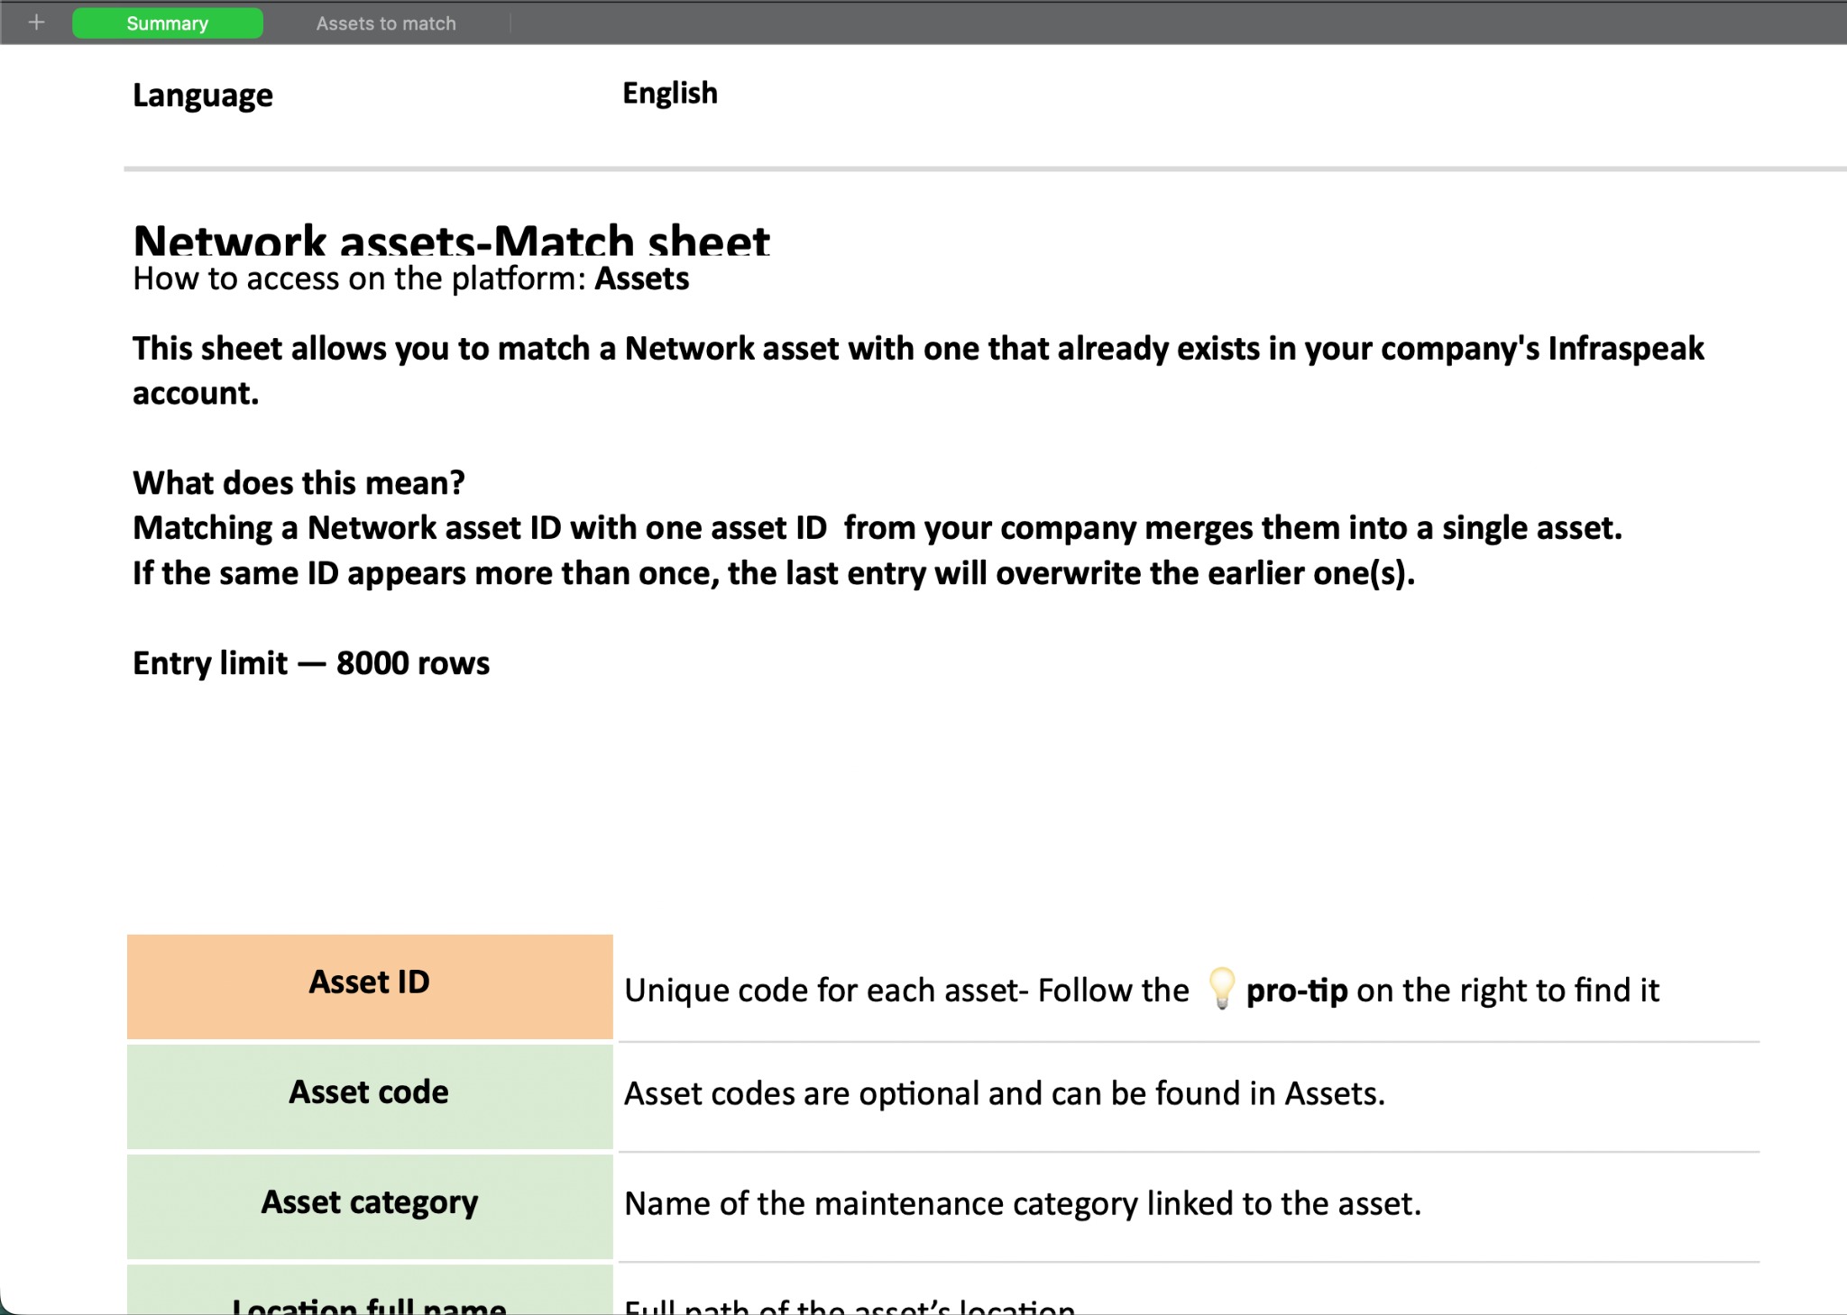Click the 'Full path of the asset's location' text
Viewport: 1847px width, 1315px height.
pos(849,1305)
